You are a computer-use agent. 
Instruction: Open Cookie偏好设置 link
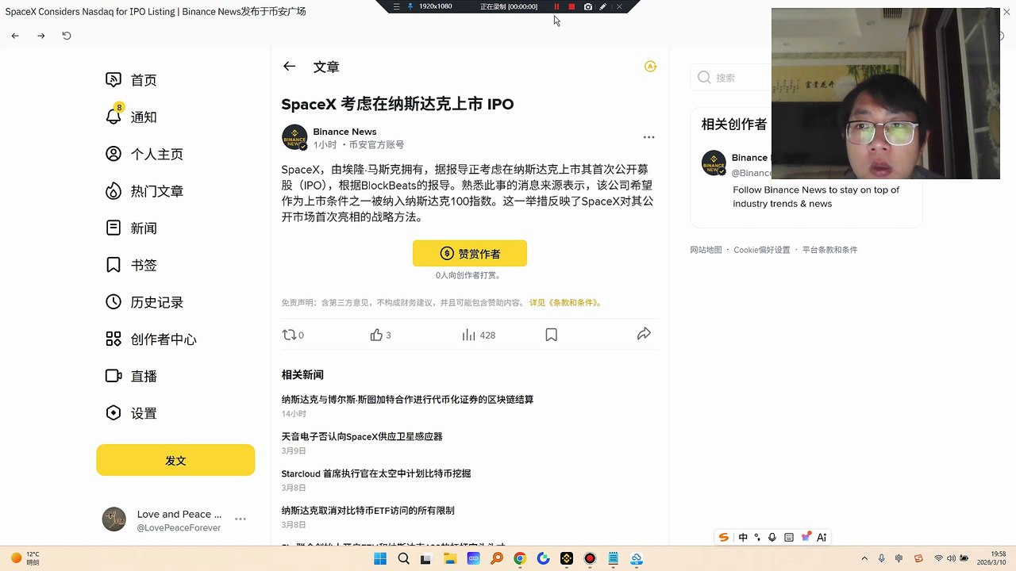tap(761, 250)
